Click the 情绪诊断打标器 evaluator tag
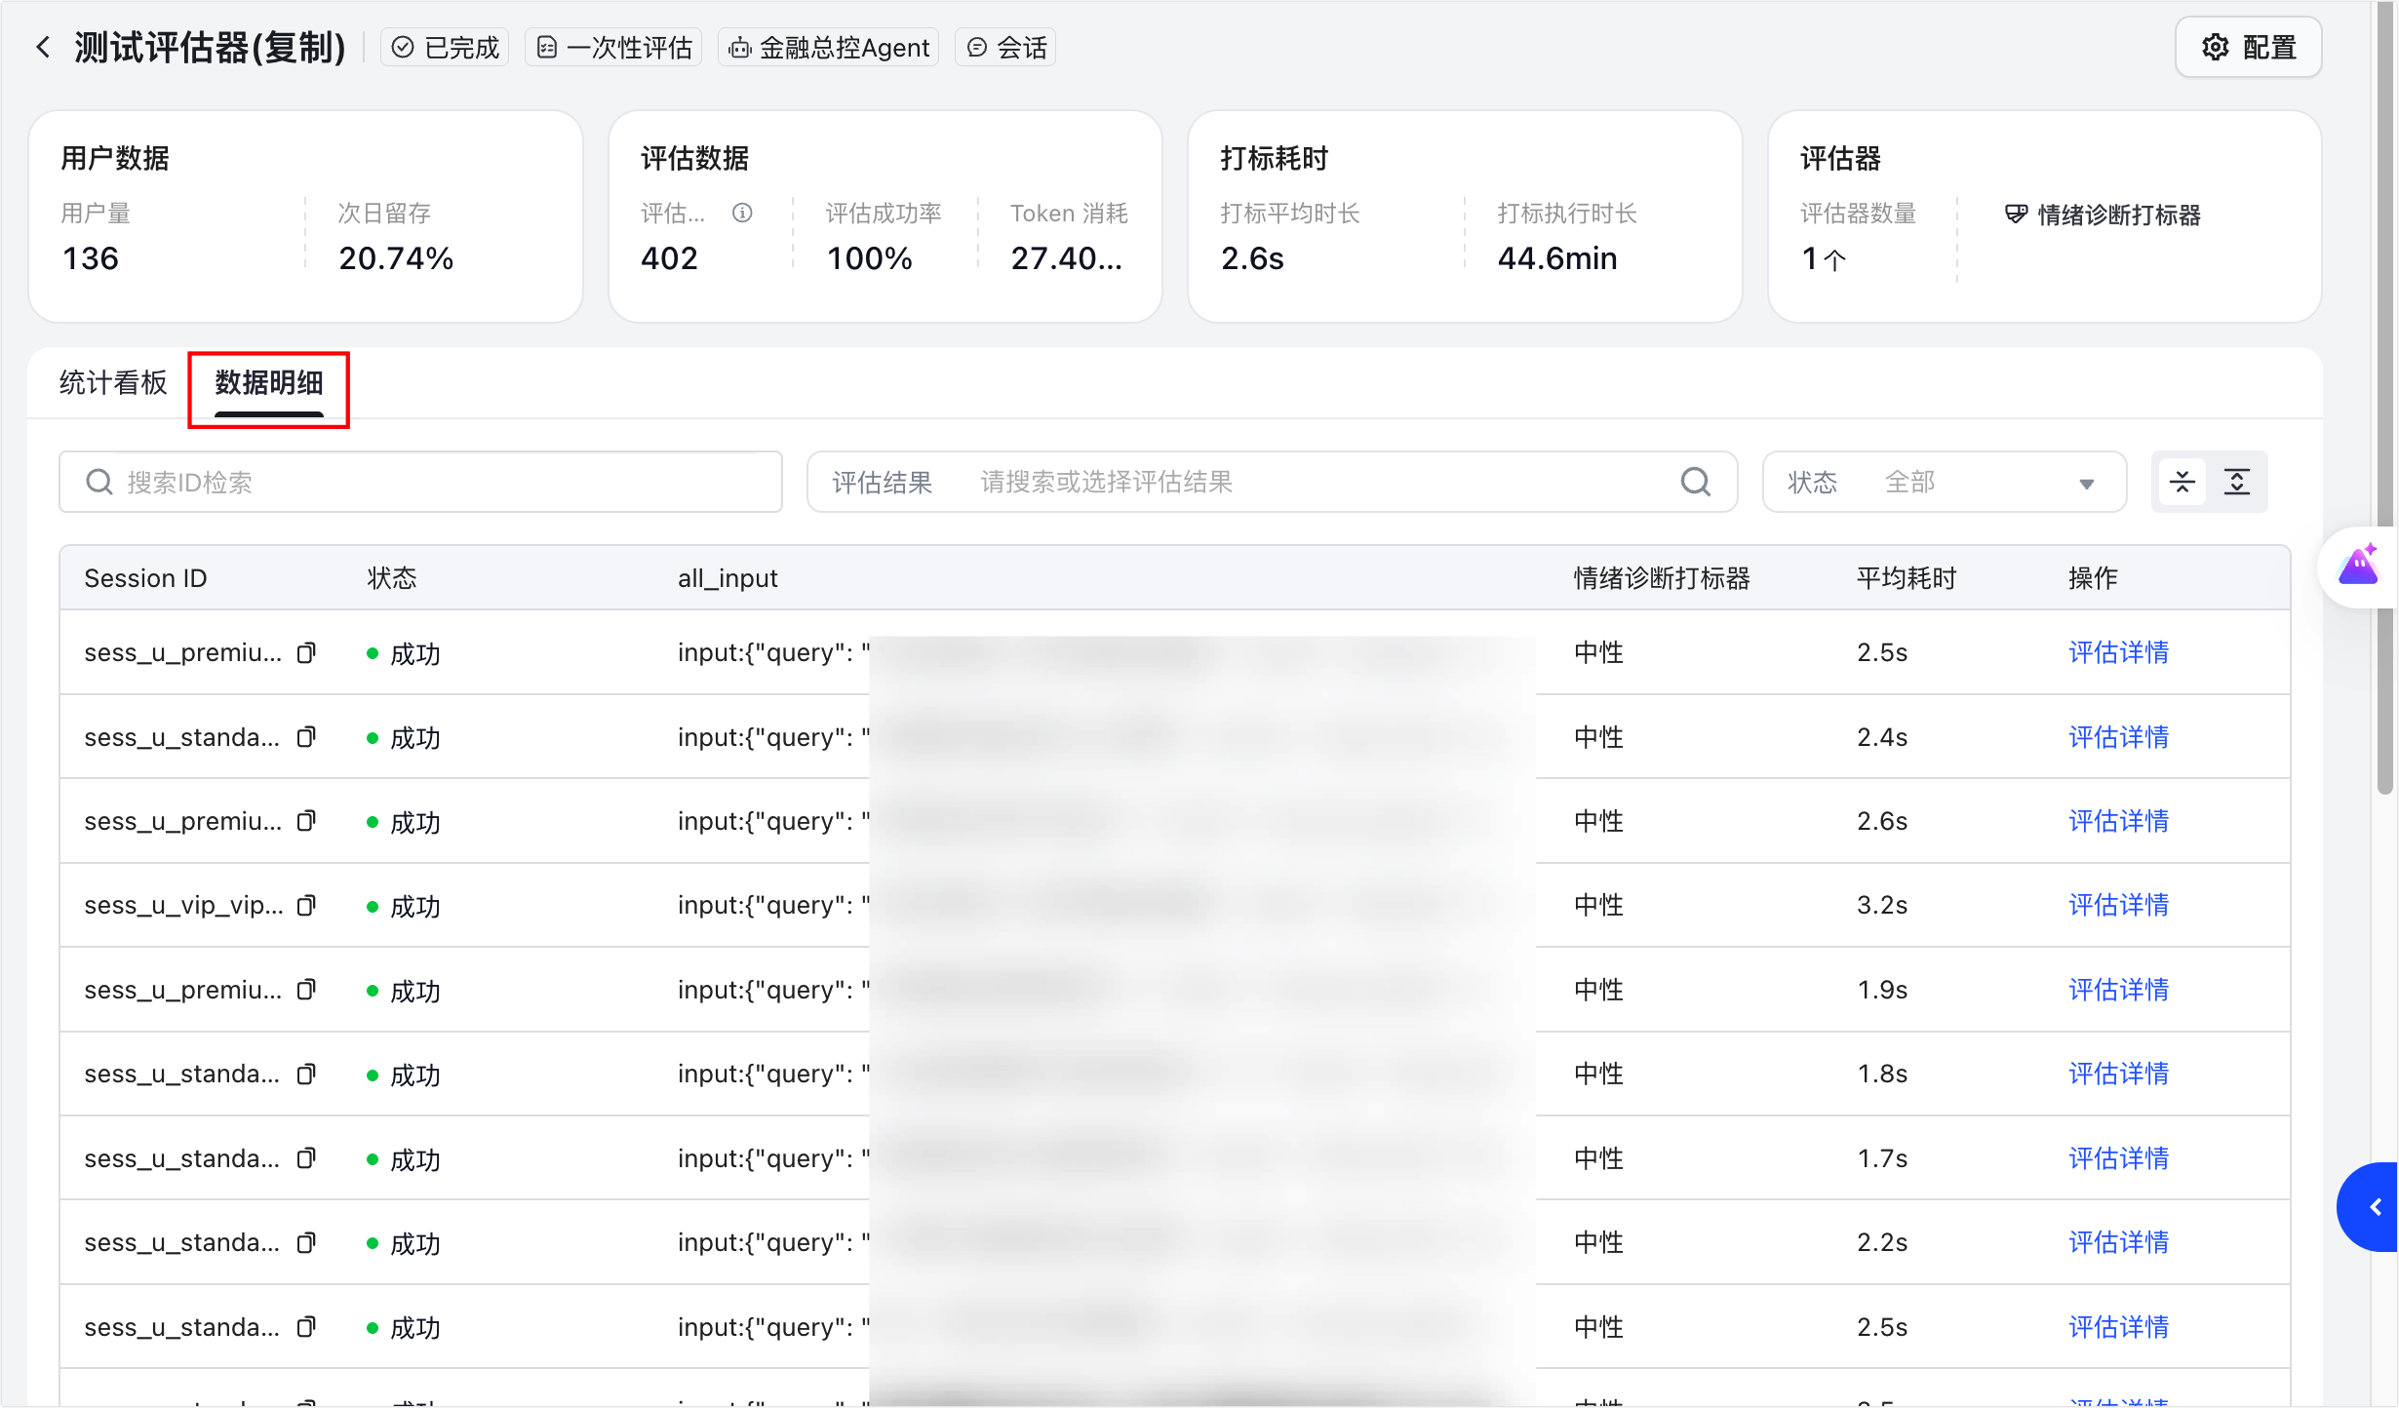The width and height of the screenshot is (2399, 1408). coord(2103,215)
